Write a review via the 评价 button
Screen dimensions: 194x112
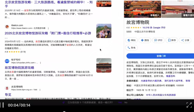click(158, 40)
